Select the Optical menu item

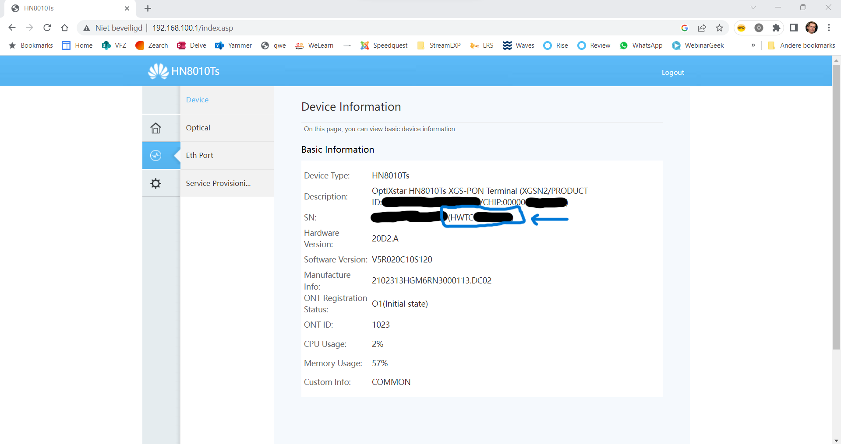click(227, 128)
